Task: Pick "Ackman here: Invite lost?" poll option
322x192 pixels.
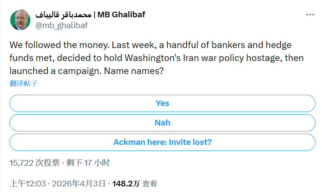Action: pos(163,142)
